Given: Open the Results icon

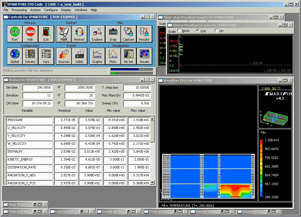Looking at the screenshot, I should point(144,34).
